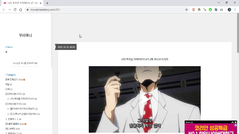This screenshot has height=134, width=239.
Task: Click the address bar URL field
Action: pyautogui.click(x=107, y=9)
